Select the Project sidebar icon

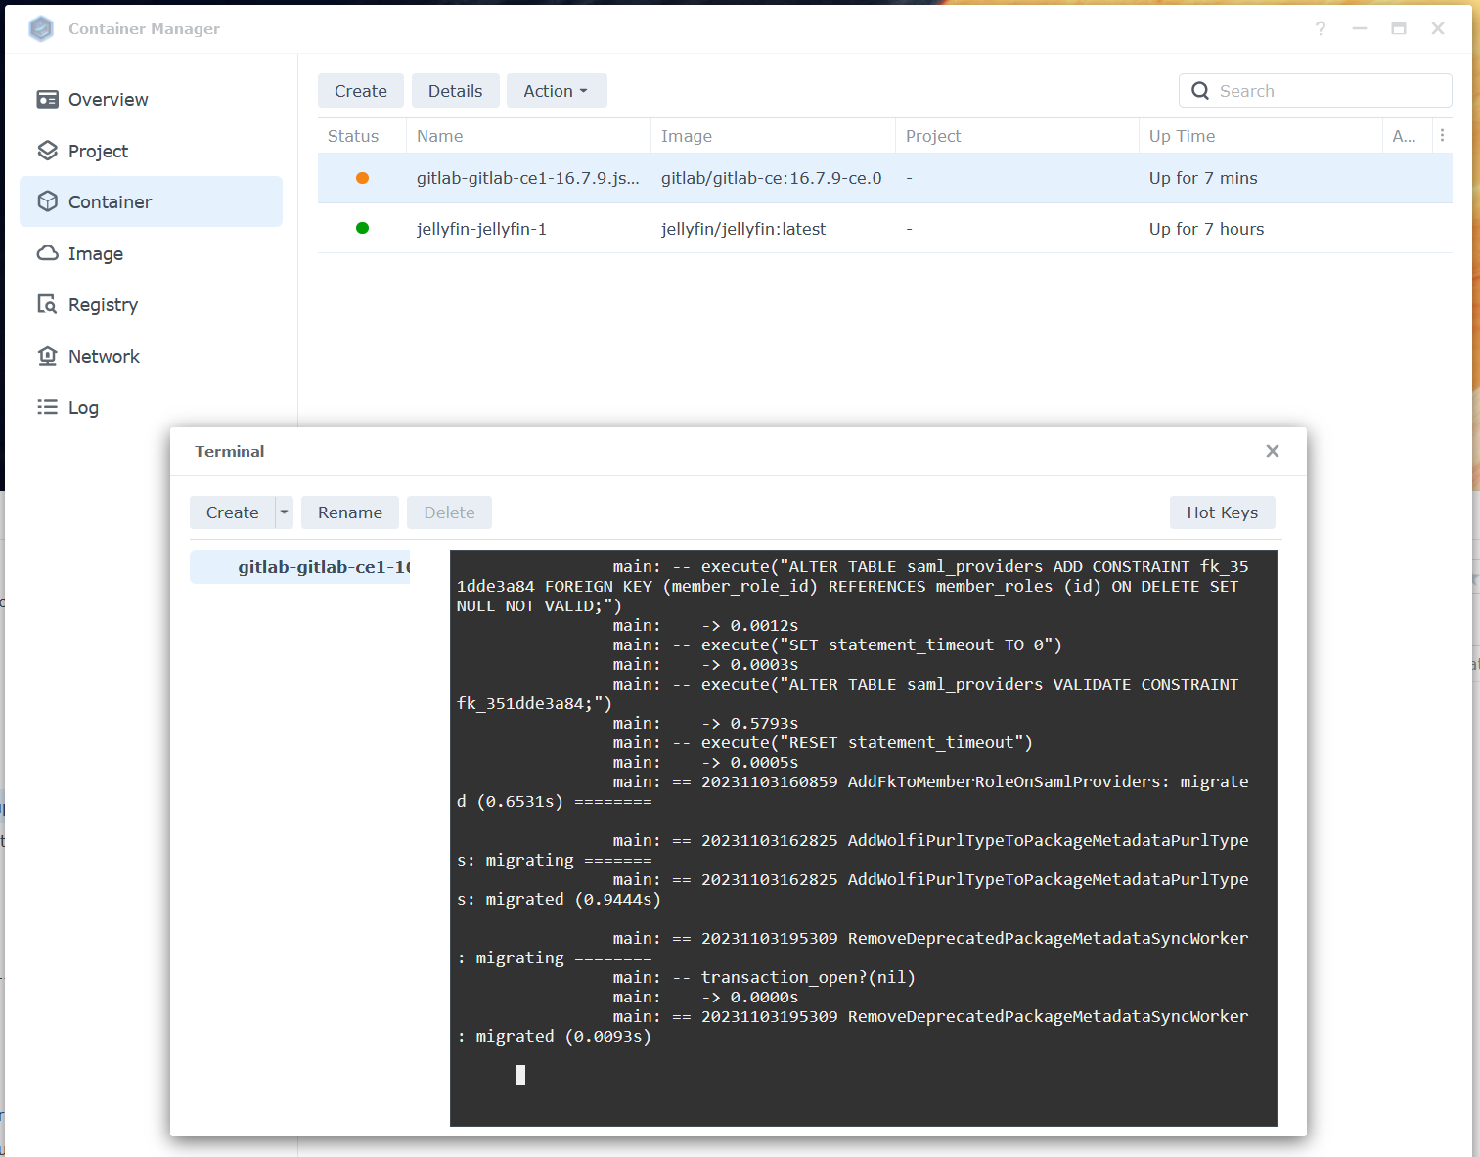(49, 150)
